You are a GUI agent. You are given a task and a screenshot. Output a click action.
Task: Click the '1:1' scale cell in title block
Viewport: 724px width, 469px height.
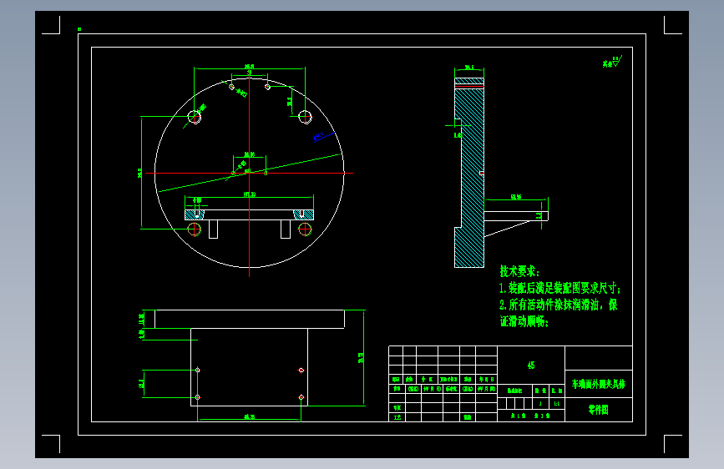tap(557, 403)
